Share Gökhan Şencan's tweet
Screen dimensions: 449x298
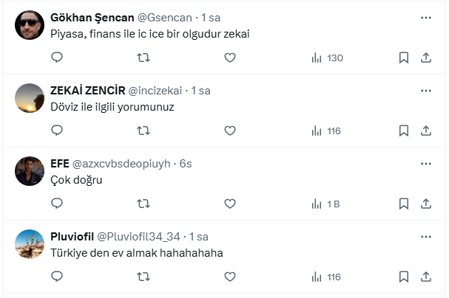pos(426,58)
